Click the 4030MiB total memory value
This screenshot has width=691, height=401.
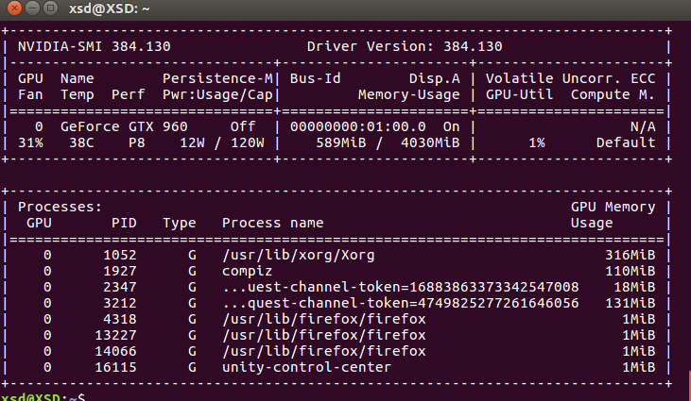point(430,142)
